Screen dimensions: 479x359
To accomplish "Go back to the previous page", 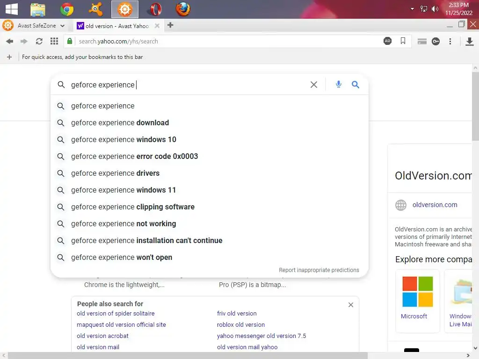I will [9, 41].
